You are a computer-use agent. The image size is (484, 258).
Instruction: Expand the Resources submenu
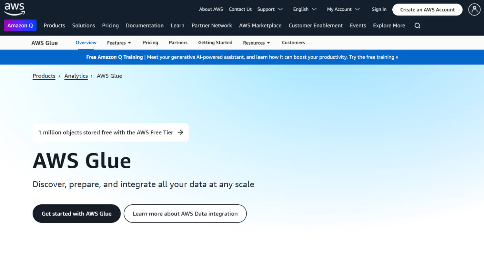(x=257, y=43)
